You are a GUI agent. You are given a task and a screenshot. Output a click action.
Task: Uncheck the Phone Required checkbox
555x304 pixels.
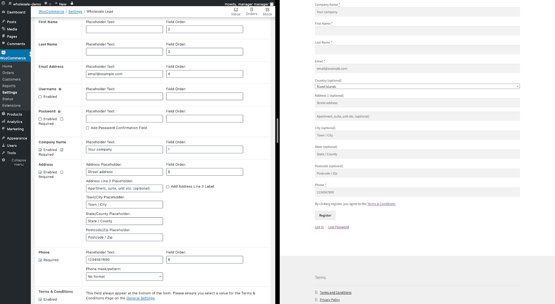(40, 260)
